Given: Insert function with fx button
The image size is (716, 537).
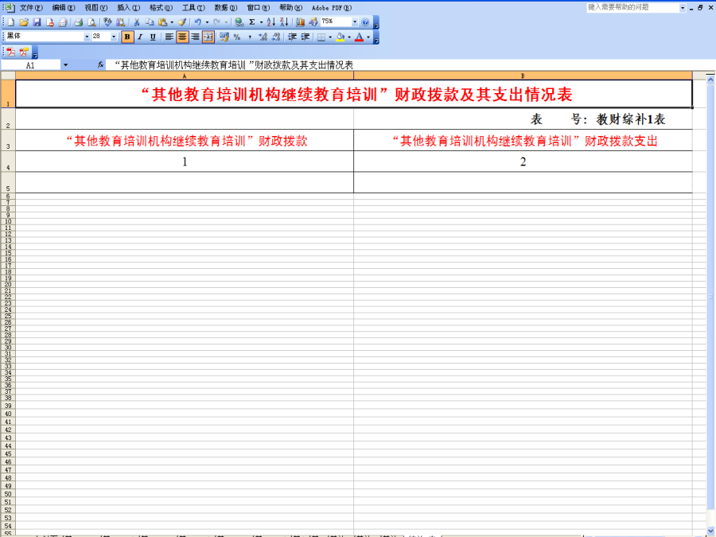Looking at the screenshot, I should [x=100, y=65].
